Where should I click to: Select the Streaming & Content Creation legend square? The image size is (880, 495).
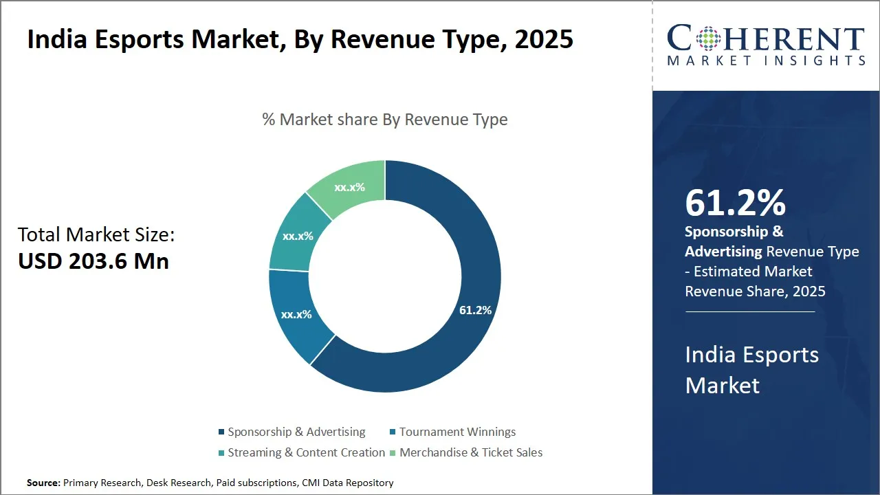[x=221, y=453]
